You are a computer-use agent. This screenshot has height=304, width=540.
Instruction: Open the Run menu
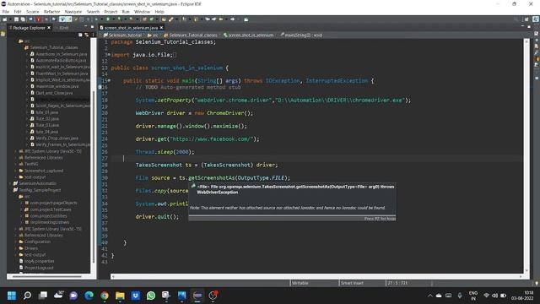[x=126, y=12]
